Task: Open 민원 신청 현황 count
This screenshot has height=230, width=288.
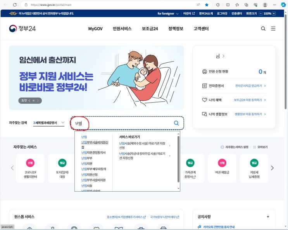Action: tap(262, 72)
